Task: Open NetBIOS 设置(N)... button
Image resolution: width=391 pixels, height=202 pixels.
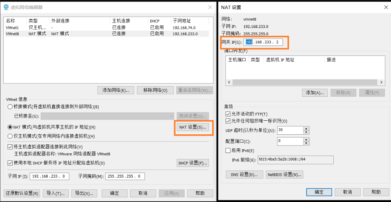Action: 284,174
